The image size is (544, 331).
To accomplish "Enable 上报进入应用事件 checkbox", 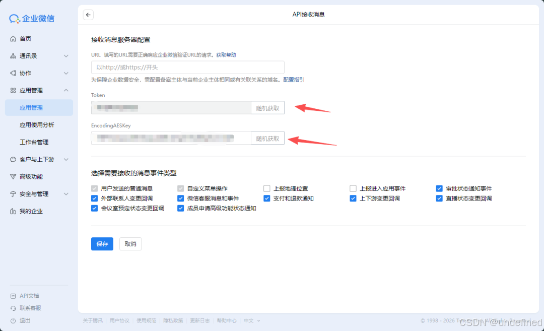I will [x=353, y=188].
